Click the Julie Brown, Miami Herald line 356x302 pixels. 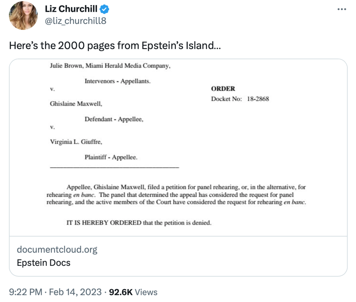pos(110,65)
